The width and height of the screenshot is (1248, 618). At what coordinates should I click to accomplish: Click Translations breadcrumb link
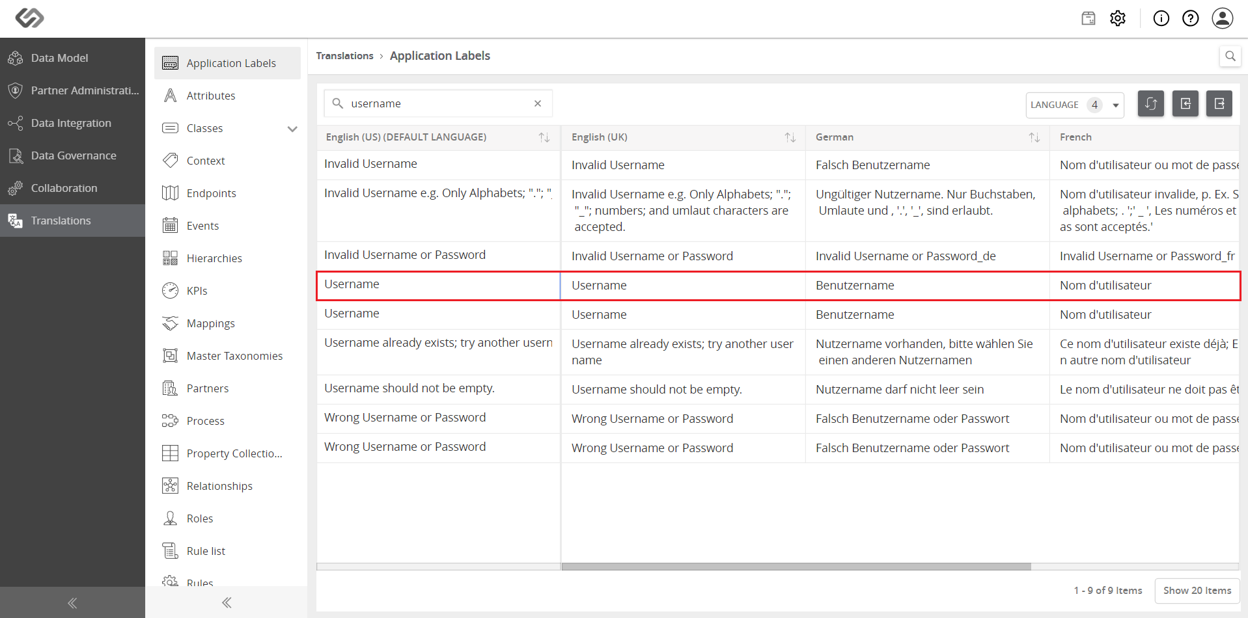pos(344,56)
